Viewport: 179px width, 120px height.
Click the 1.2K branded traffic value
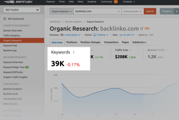[x=152, y=57]
